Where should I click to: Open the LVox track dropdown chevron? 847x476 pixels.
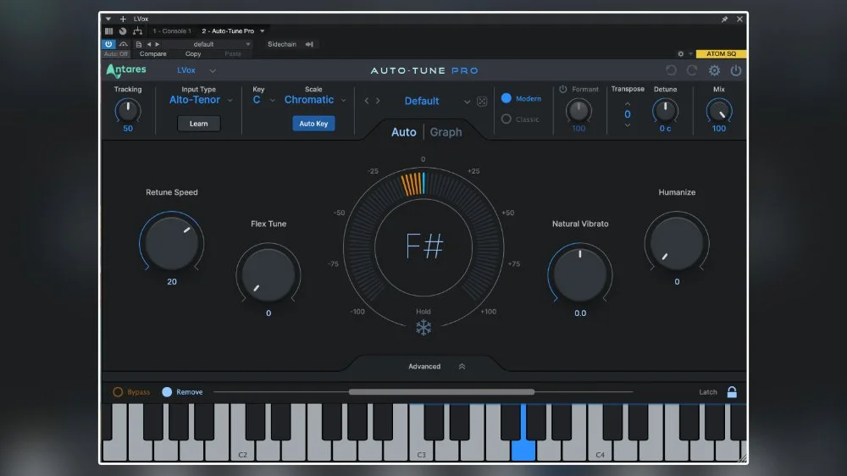[x=213, y=71]
